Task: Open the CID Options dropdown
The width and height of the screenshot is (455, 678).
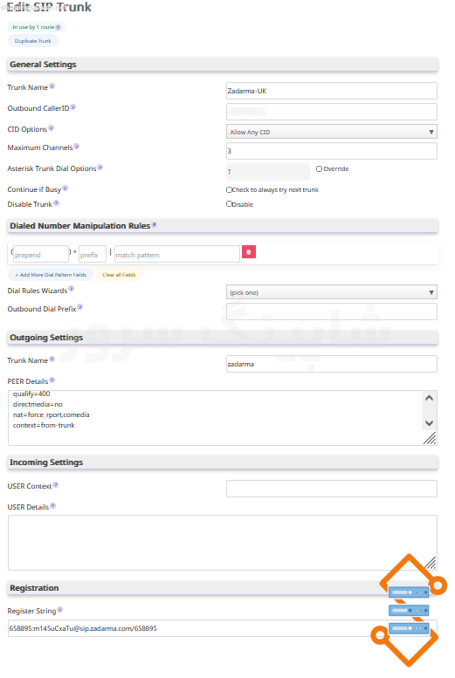Action: click(x=332, y=132)
